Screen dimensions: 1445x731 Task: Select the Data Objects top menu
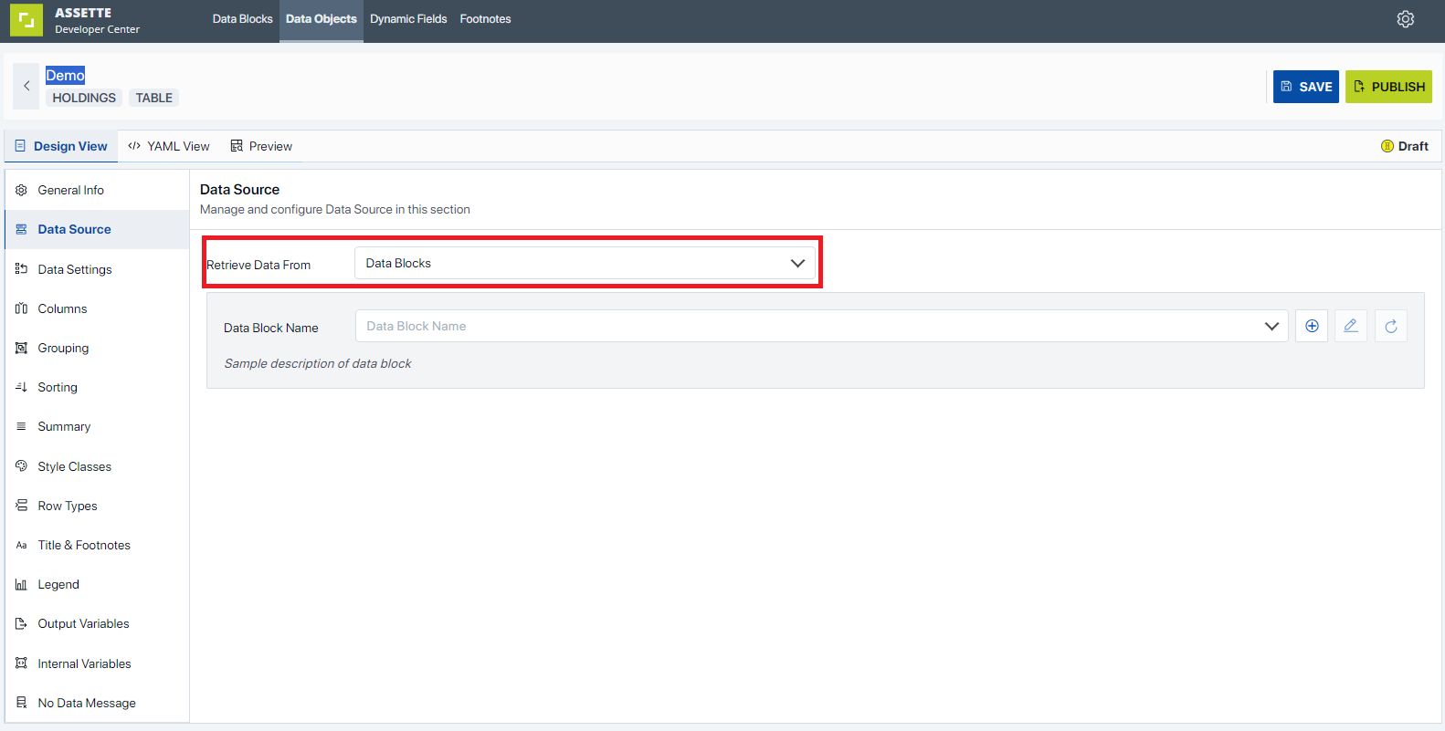tap(322, 19)
